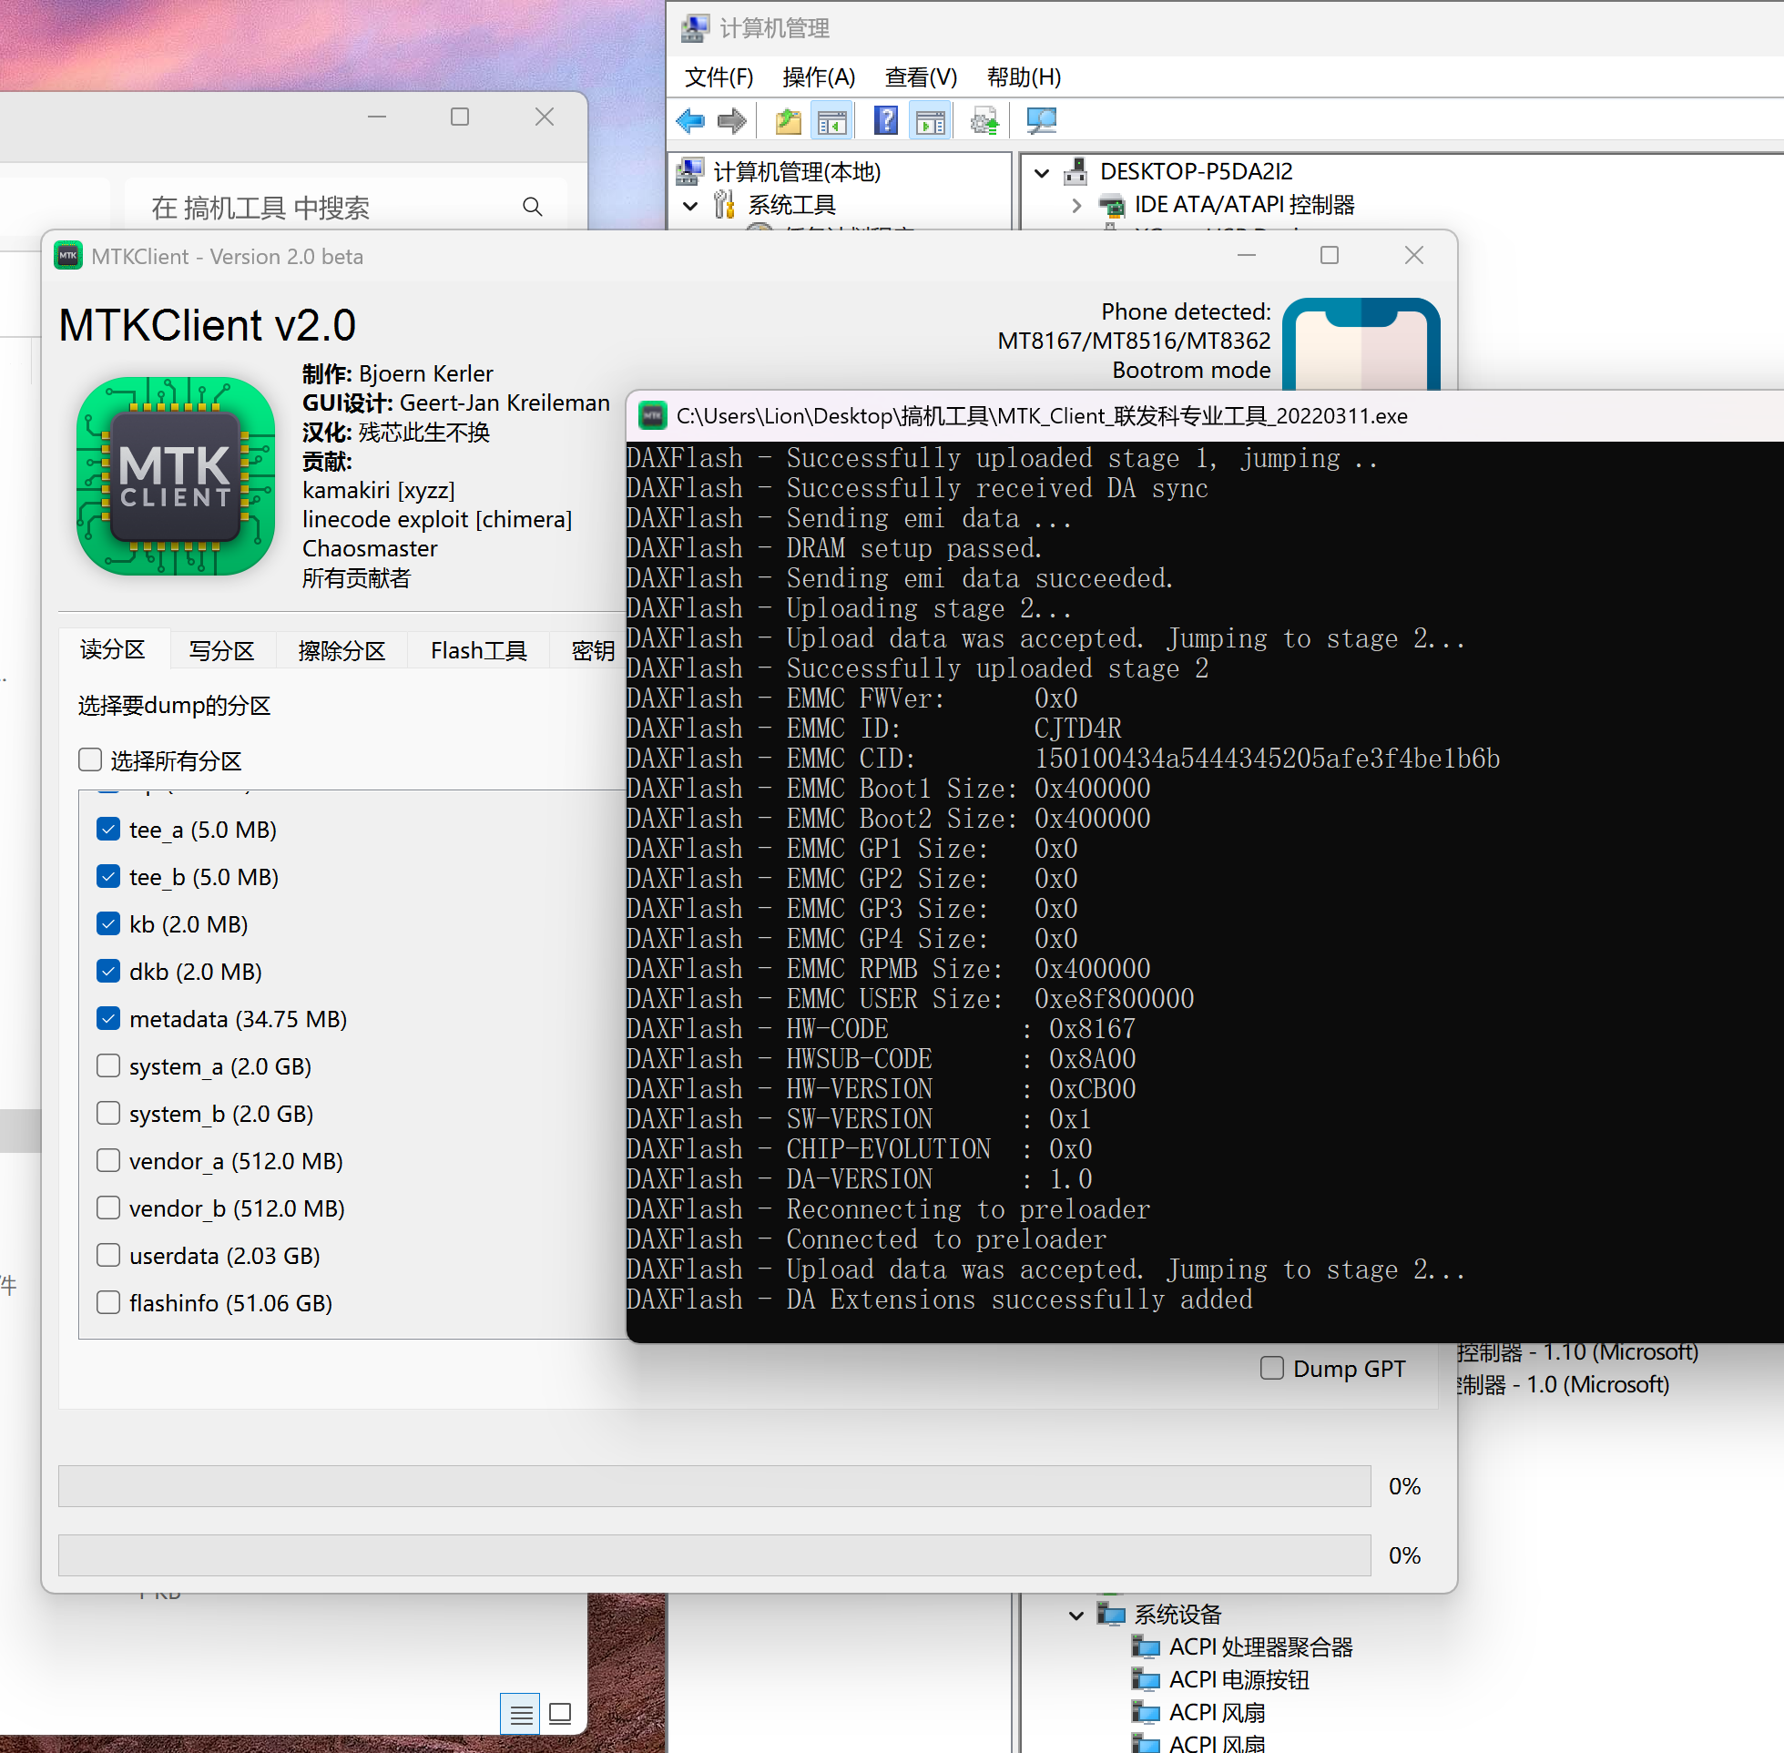Expand IDE ATA/ATAPI 控制器 node
The image size is (1784, 1753).
click(1076, 205)
